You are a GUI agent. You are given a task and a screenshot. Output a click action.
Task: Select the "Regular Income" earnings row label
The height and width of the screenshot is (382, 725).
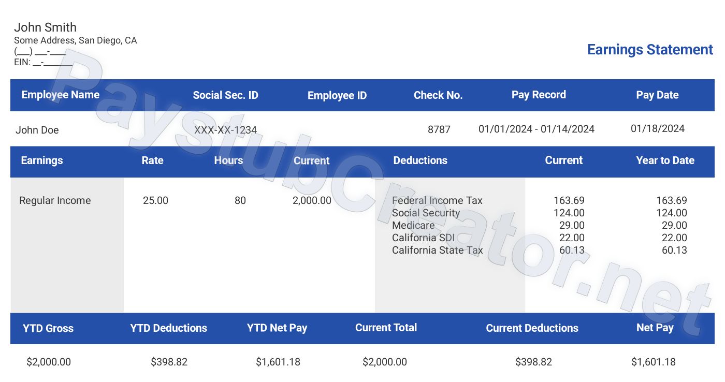point(55,201)
